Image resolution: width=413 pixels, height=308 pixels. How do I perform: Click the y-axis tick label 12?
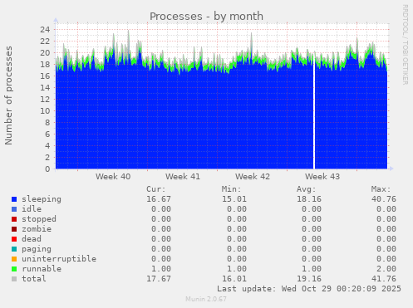pyautogui.click(x=45, y=99)
